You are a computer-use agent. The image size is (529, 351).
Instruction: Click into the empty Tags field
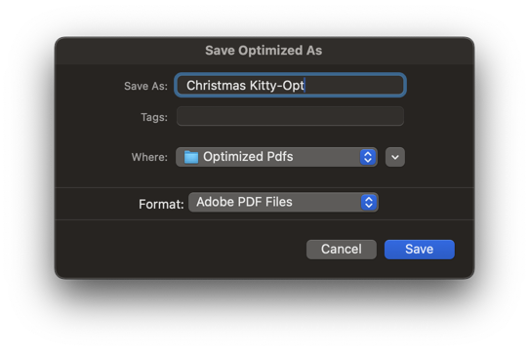click(290, 116)
